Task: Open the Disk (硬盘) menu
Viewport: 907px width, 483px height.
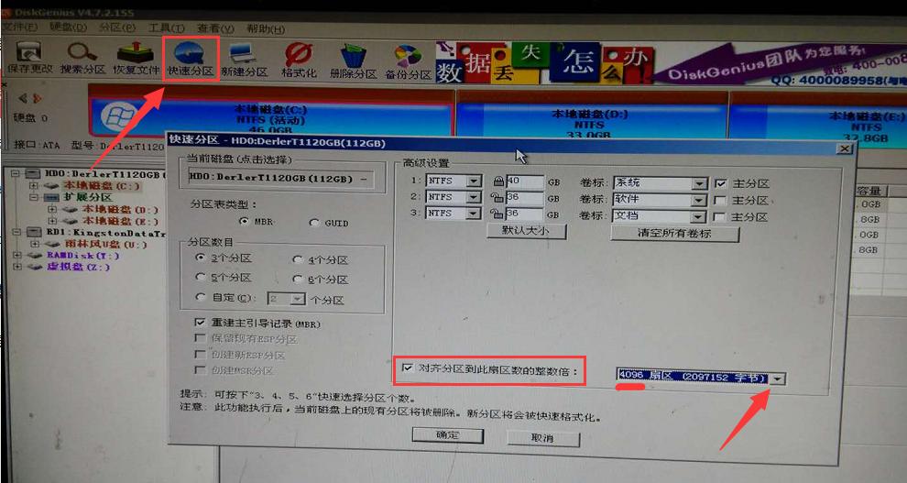Action: 68,27
